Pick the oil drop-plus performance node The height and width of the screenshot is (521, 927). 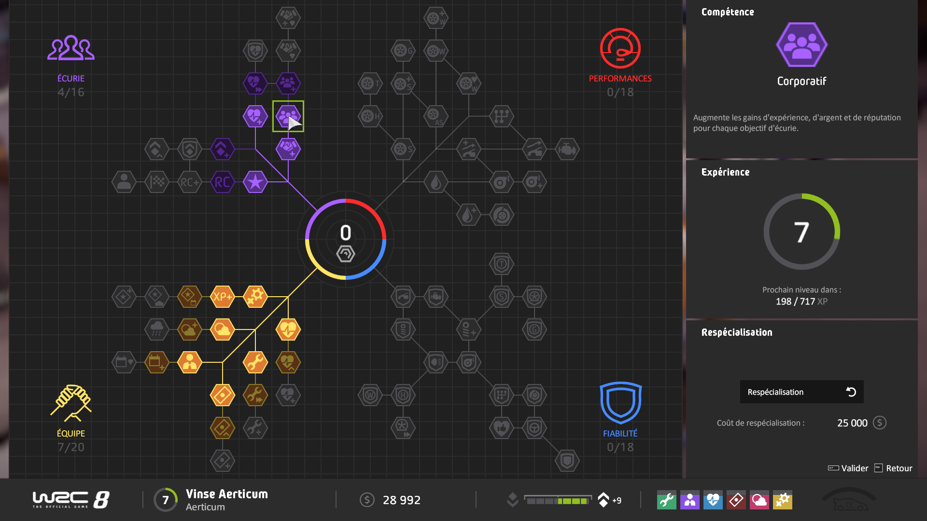tap(469, 215)
